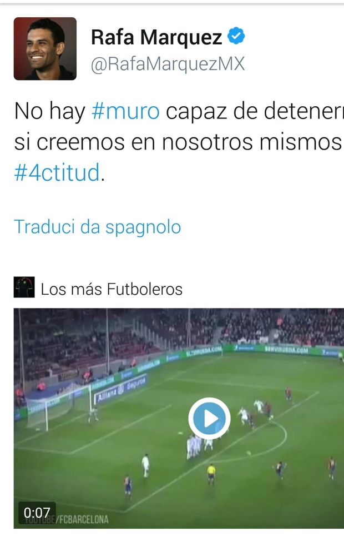Click the words 'capaz de' in the tweet
Screen dimensions: 344x541
coord(208,112)
